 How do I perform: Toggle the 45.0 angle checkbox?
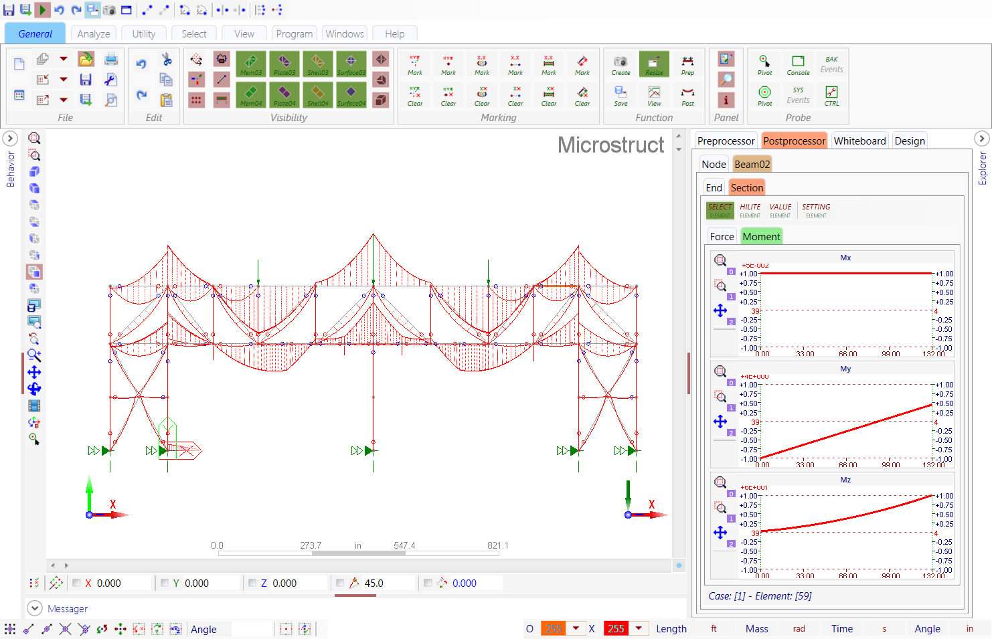340,583
